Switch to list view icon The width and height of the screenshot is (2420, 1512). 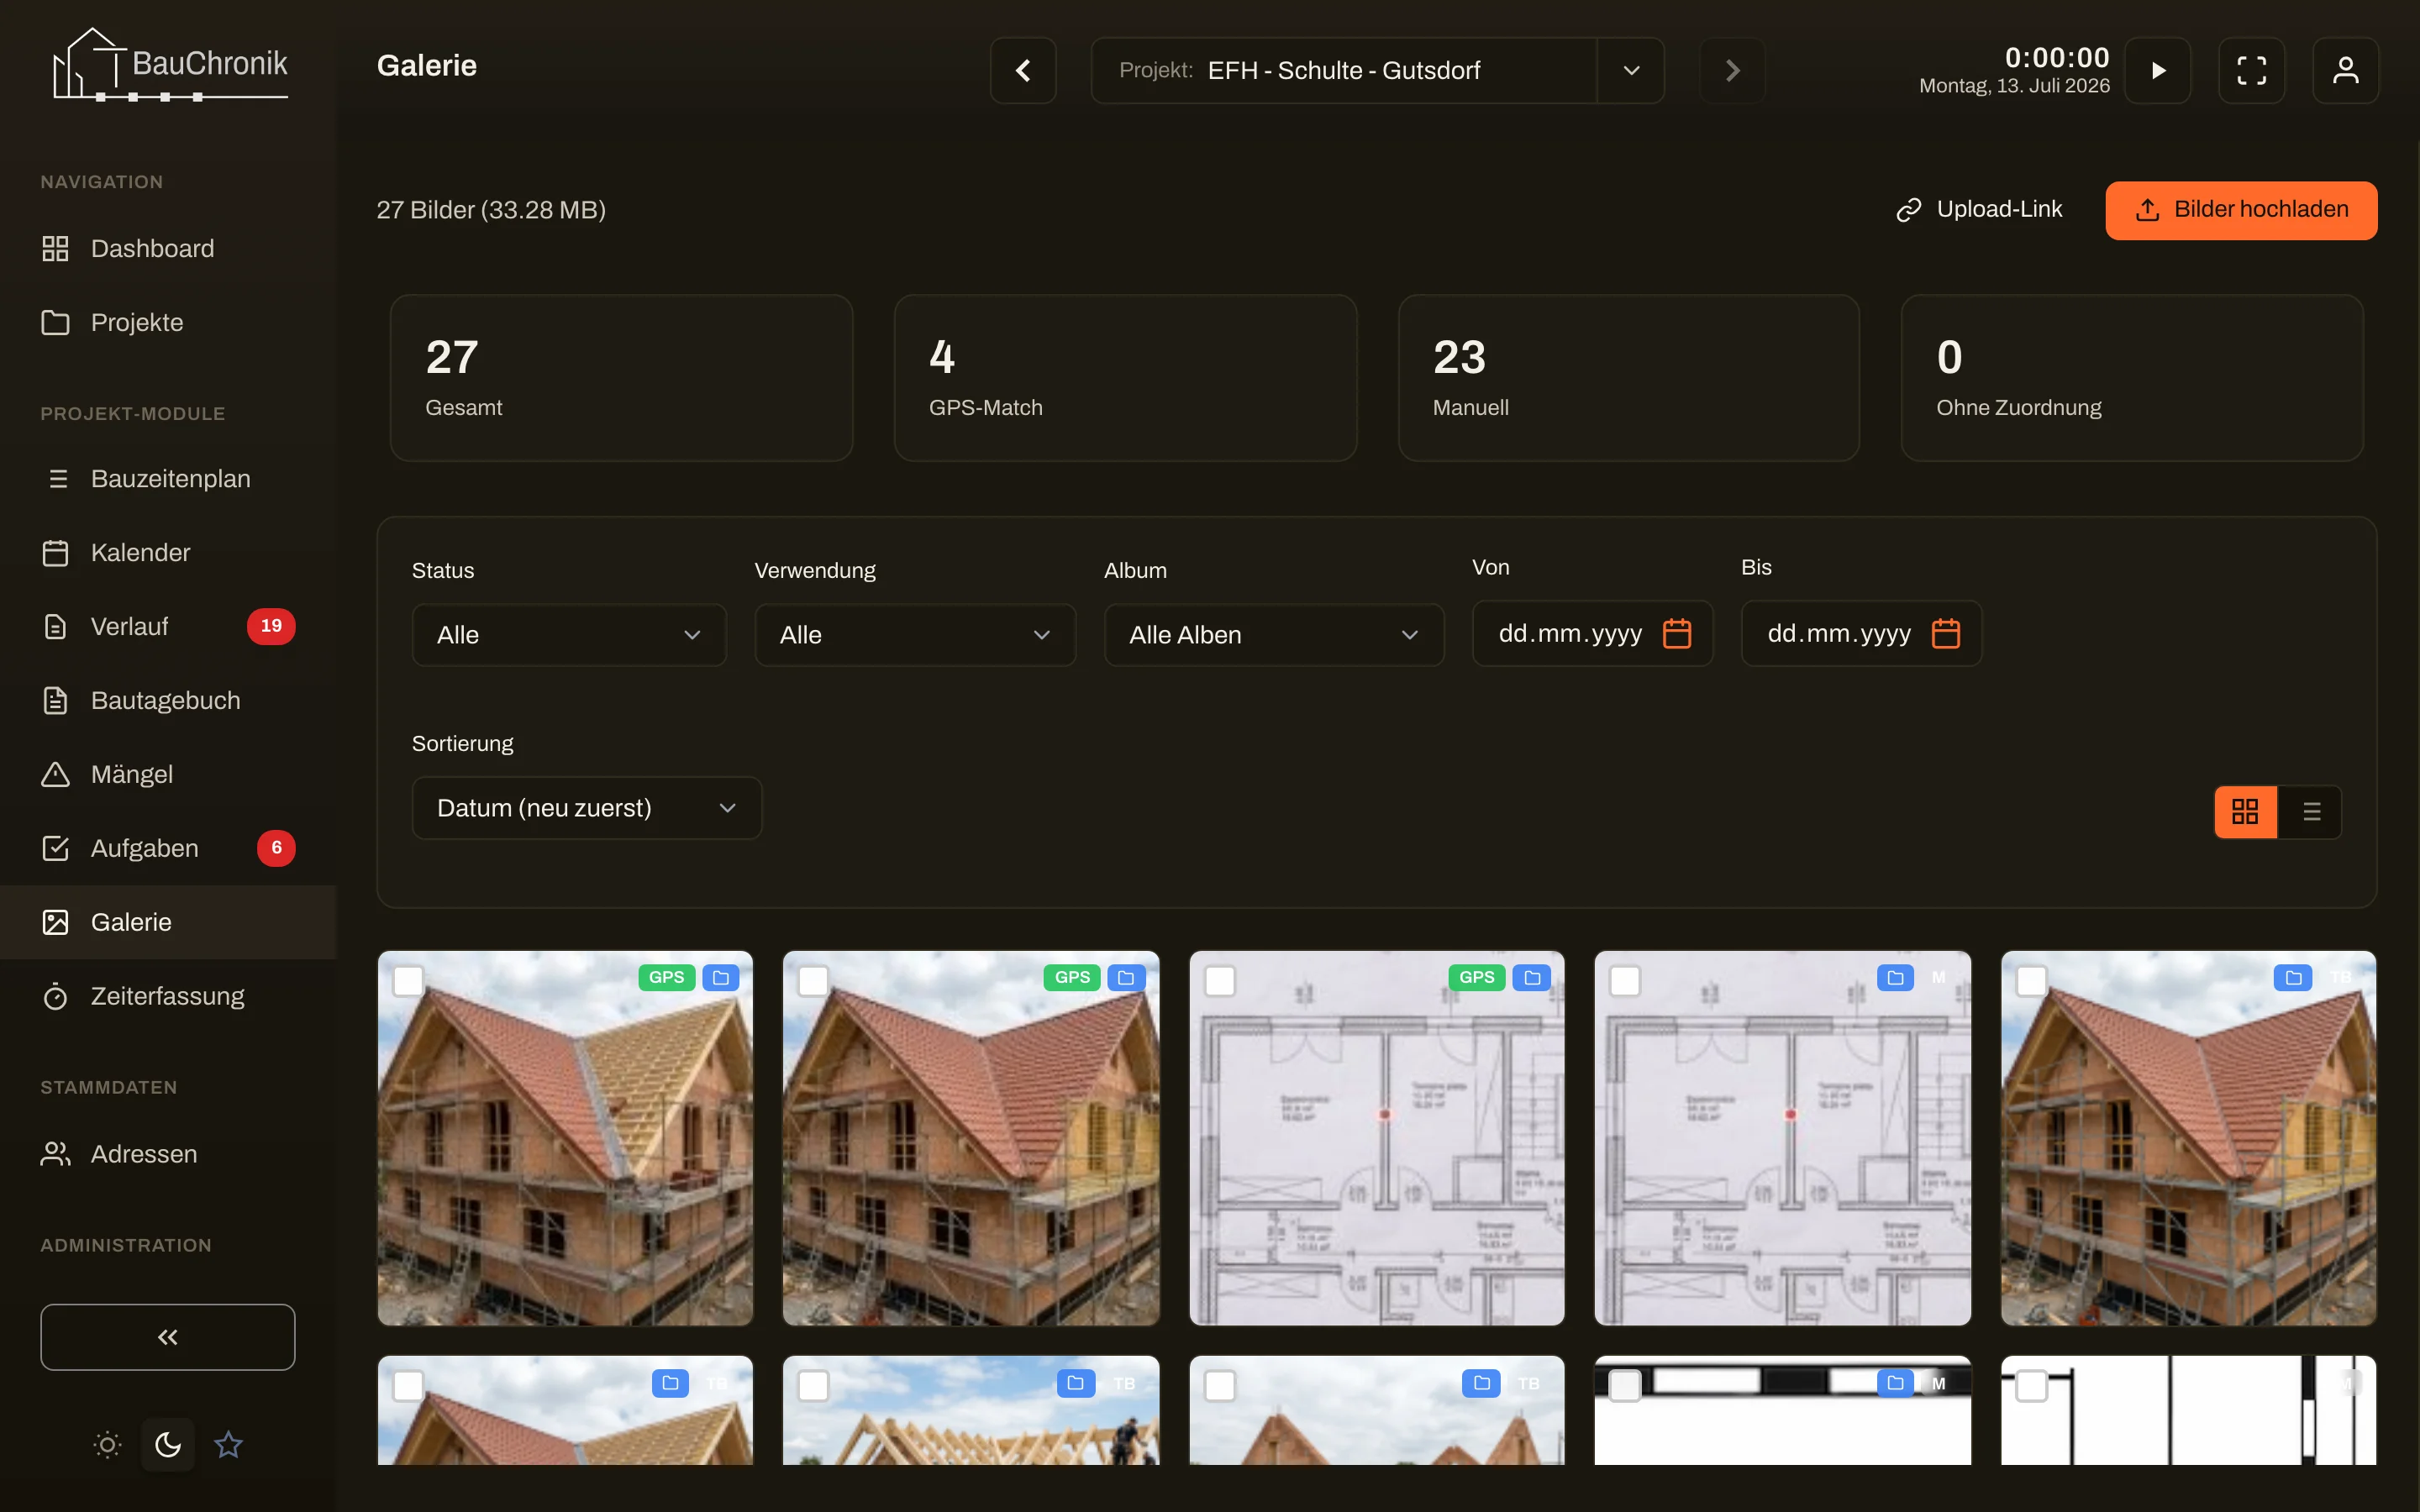point(2311,811)
